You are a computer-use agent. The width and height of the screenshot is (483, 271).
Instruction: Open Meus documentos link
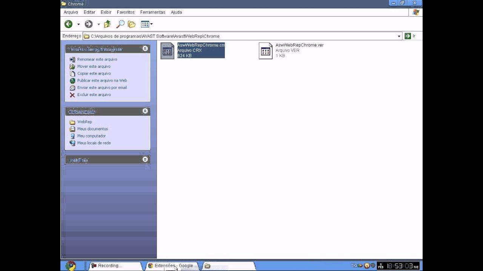tap(92, 129)
